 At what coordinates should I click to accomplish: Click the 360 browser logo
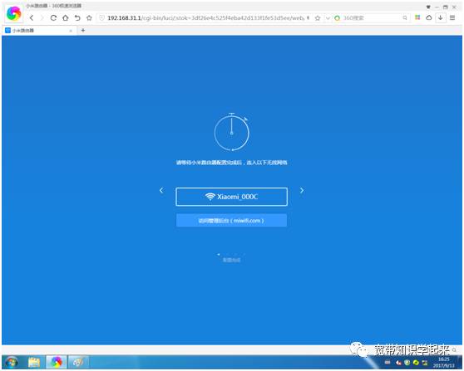14,13
